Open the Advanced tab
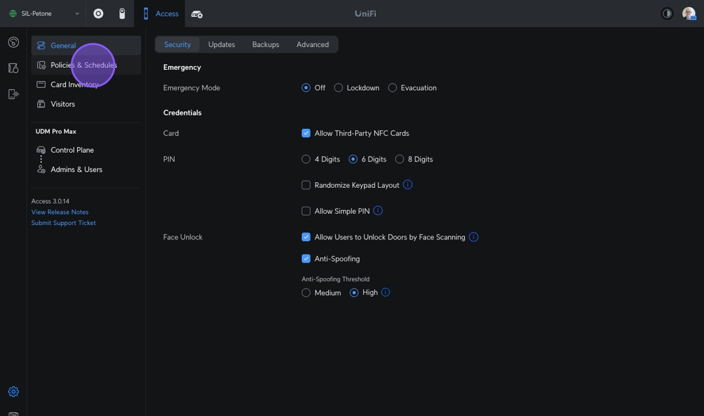Screen dimensions: 704x416 (x=312, y=45)
